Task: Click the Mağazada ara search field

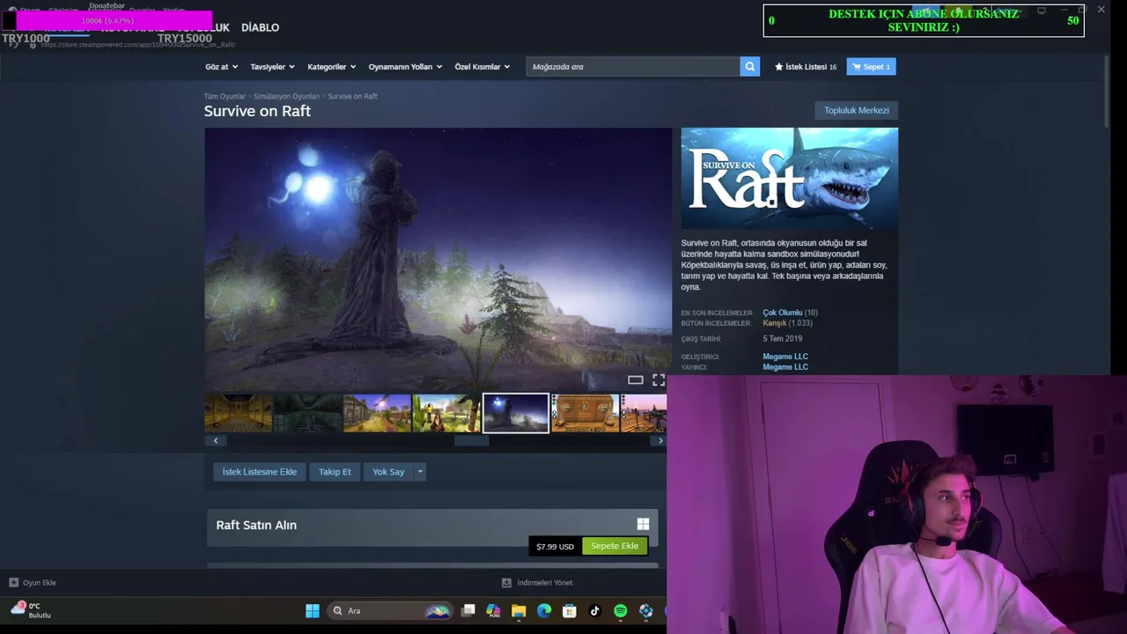Action: point(633,67)
